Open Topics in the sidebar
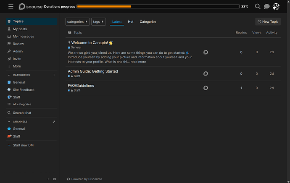This screenshot has width=290, height=183. point(32,21)
